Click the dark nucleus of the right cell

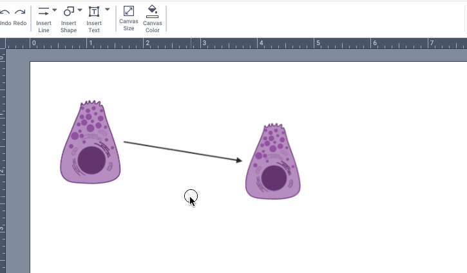pos(274,178)
